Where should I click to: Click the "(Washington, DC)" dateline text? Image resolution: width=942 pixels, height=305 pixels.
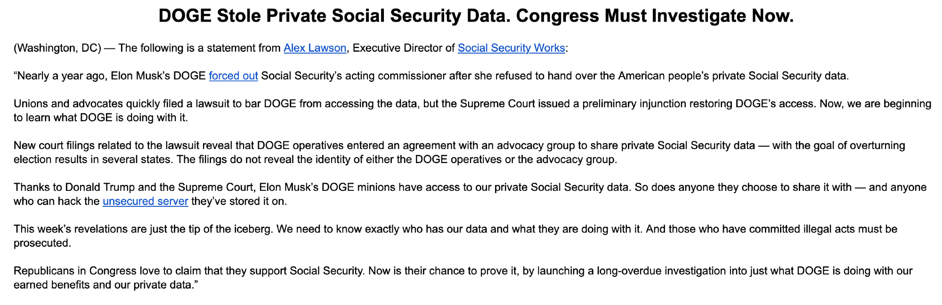click(x=57, y=48)
